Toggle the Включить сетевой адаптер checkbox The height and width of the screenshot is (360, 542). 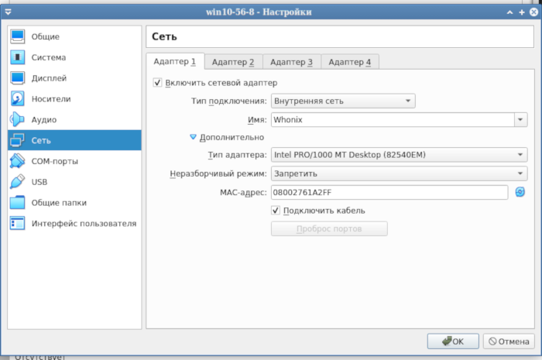[158, 83]
